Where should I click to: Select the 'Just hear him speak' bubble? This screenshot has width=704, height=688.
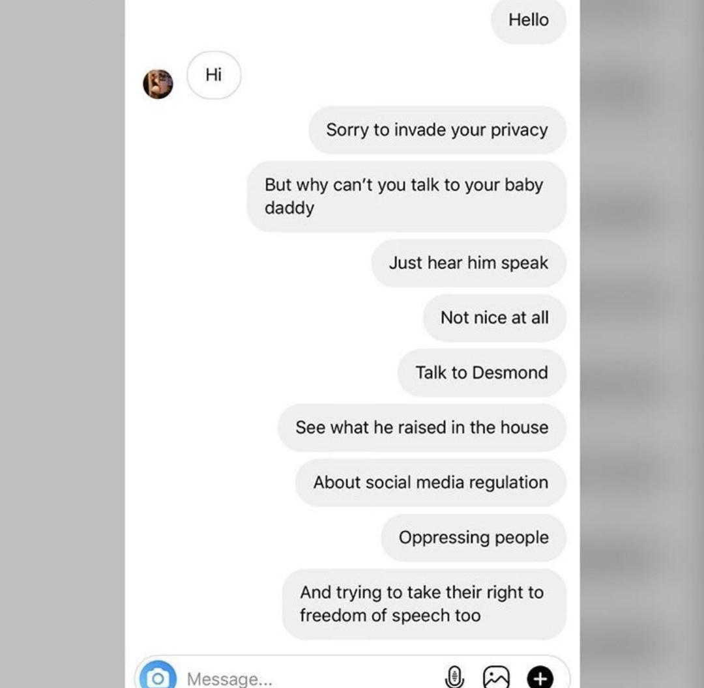click(469, 263)
